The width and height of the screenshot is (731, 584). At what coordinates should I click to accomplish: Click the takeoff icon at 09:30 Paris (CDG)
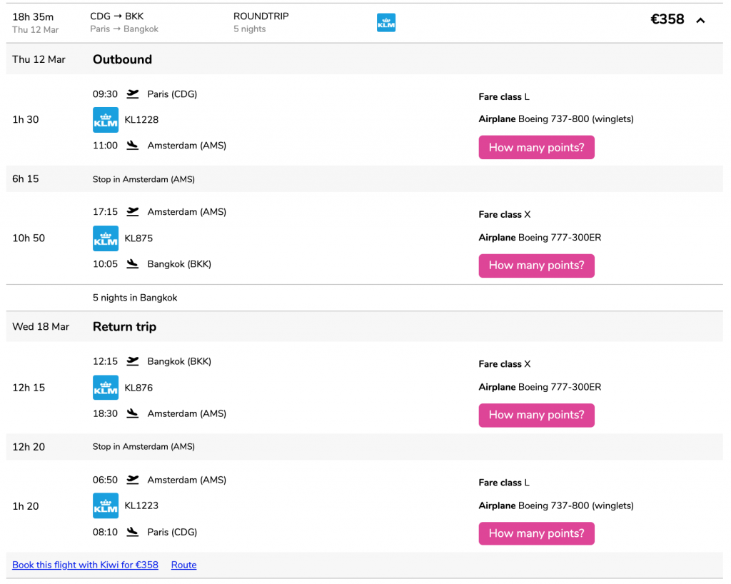(133, 94)
